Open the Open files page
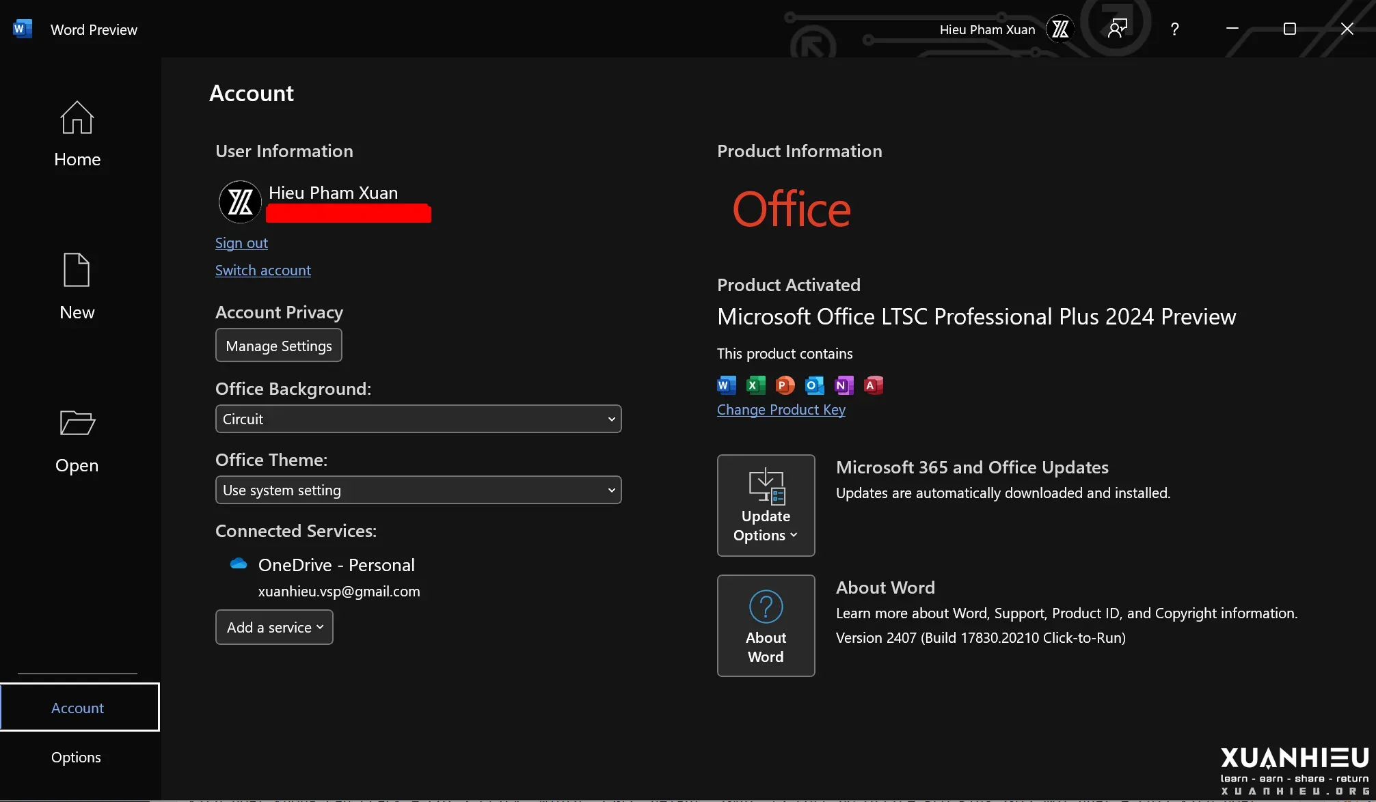Image resolution: width=1376 pixels, height=802 pixels. [x=77, y=441]
